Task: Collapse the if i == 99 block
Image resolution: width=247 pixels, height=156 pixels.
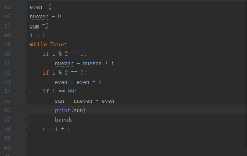Action: point(27,91)
